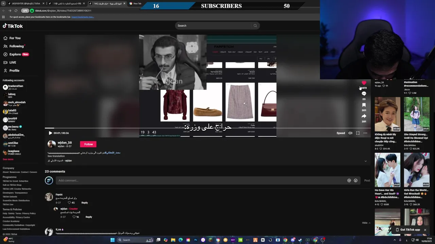Open the Windows Start menu
This screenshot has height=244, width=435.
pos(112,240)
